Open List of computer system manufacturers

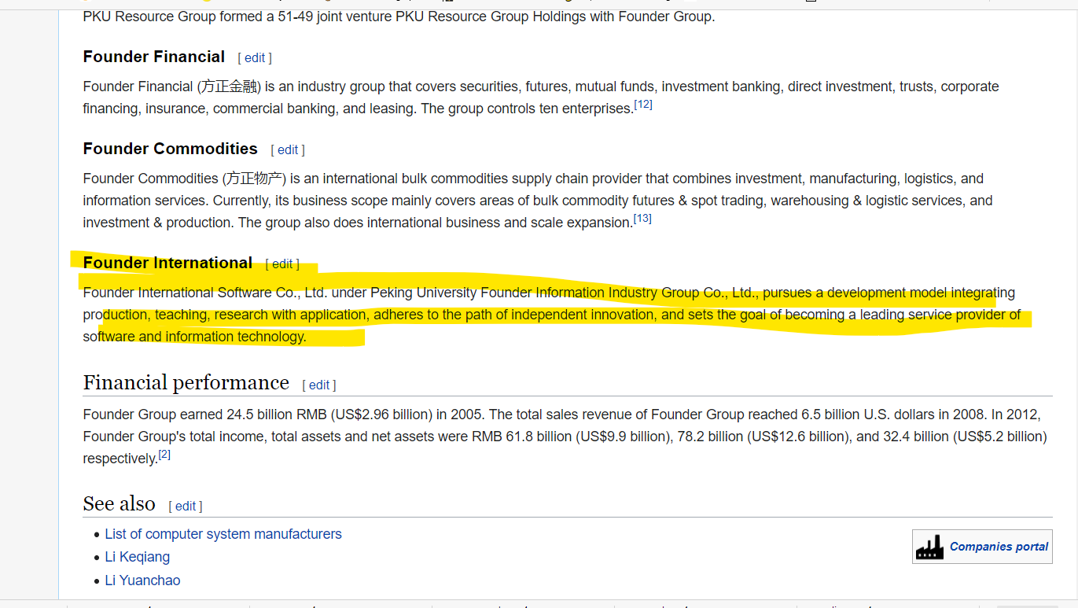tap(223, 534)
